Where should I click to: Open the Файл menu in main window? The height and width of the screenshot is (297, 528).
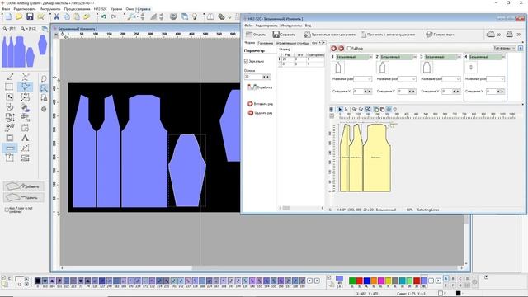point(6,9)
